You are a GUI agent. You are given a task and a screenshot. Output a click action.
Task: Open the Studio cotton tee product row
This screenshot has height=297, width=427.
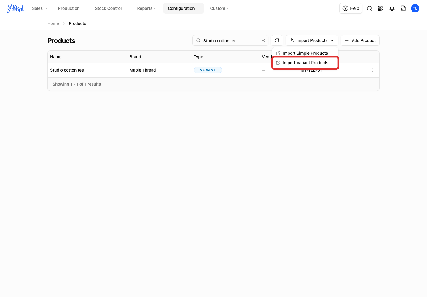[x=213, y=70]
